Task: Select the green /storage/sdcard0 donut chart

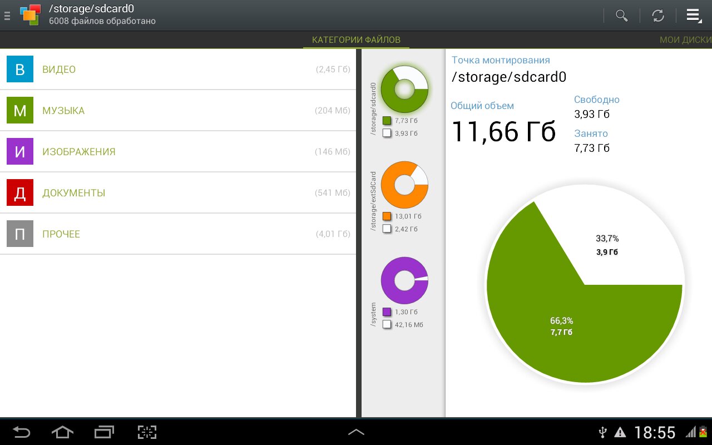Action: coord(404,89)
